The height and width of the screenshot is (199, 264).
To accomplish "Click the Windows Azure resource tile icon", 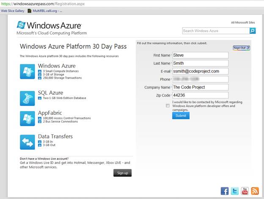I will coord(27,72).
